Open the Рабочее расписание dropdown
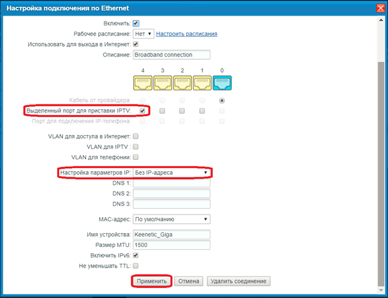Image resolution: width=388 pixels, height=298 pixels. [x=143, y=34]
